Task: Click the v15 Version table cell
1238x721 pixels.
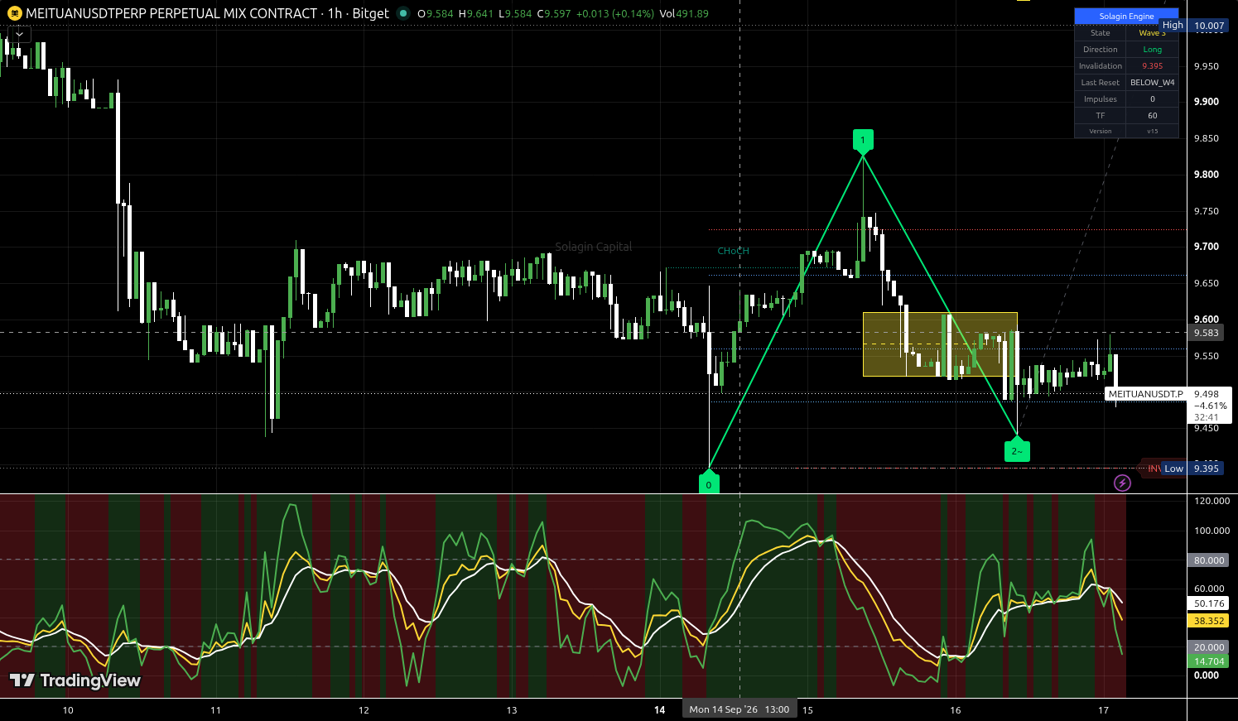Action: (1152, 131)
